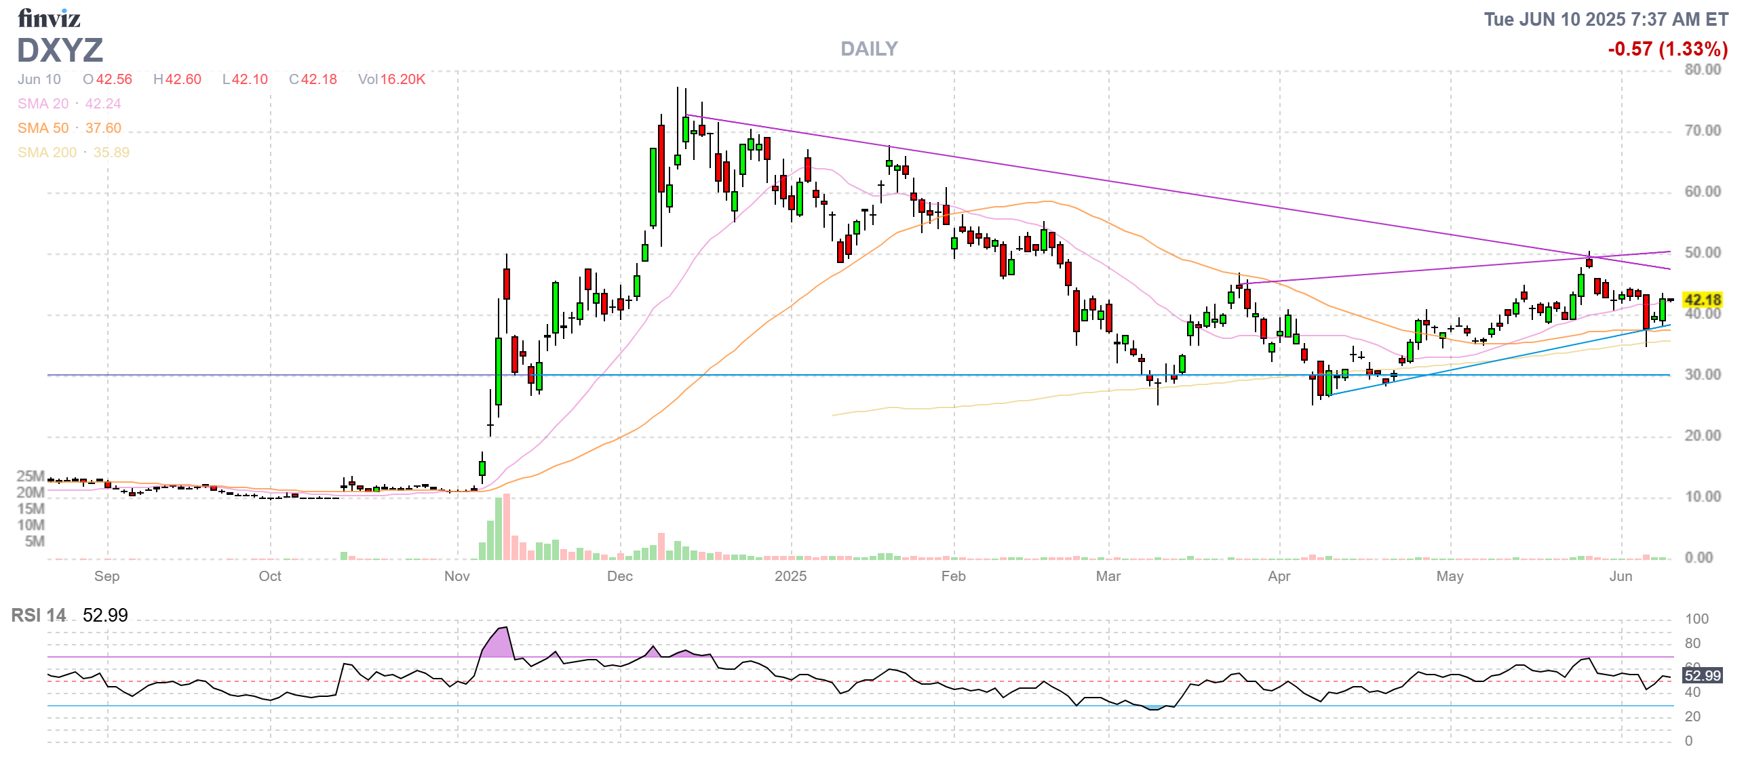Click the DAILY timeframe label
This screenshot has width=1746, height=762.
click(868, 49)
